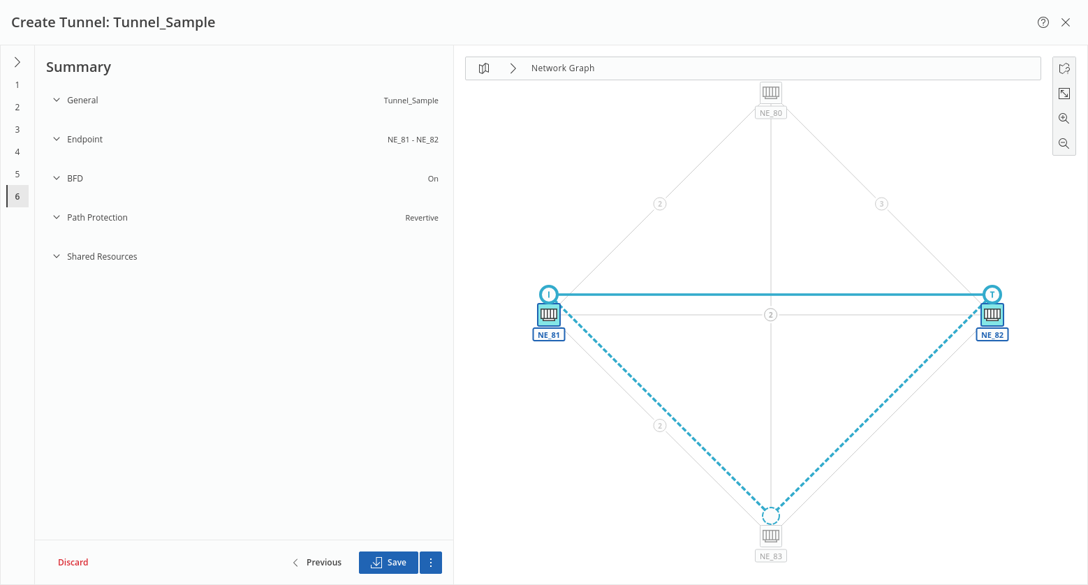The width and height of the screenshot is (1088, 585).
Task: Save the tunnel configuration
Action: 388,563
